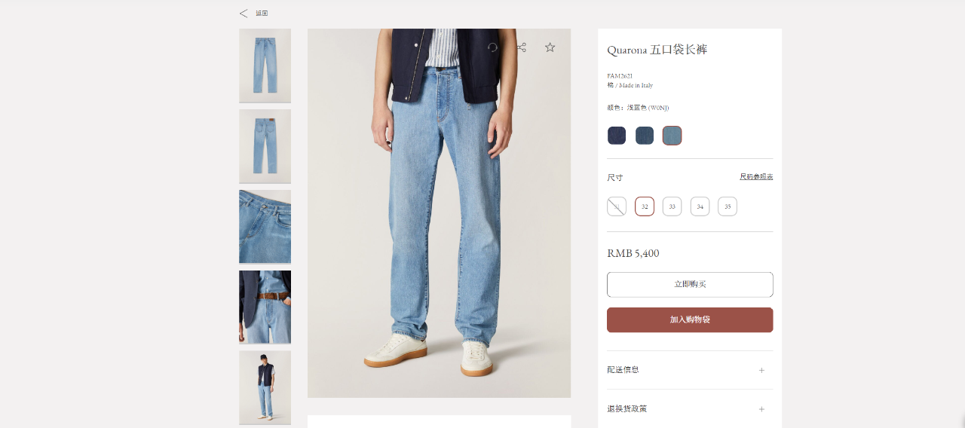Screen dimensions: 965x428
Task: View the full-body model thumbnail
Action: pyautogui.click(x=265, y=387)
